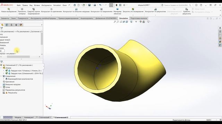
Task: Switch to the 'Статический 1' bottom tab
Action: pos(45,117)
